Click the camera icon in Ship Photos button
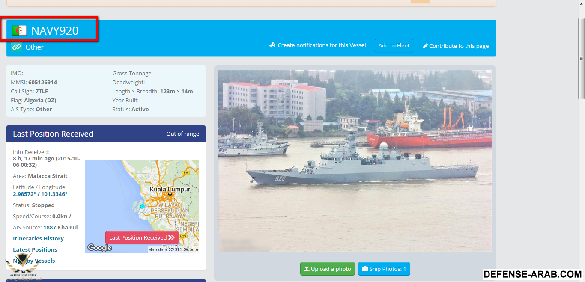 tap(365, 269)
